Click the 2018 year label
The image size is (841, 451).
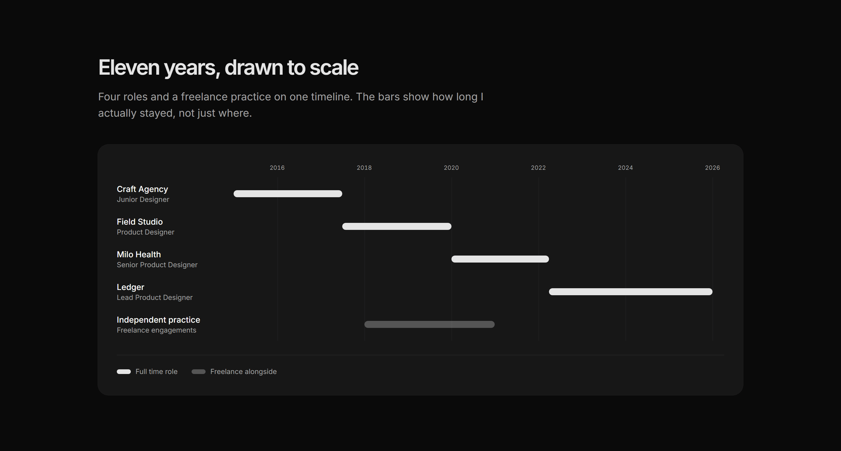(x=364, y=168)
